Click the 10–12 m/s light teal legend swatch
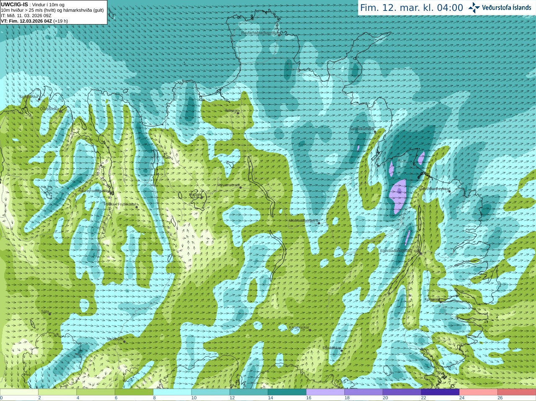Viewport: 536px width, 401px height. (x=211, y=392)
